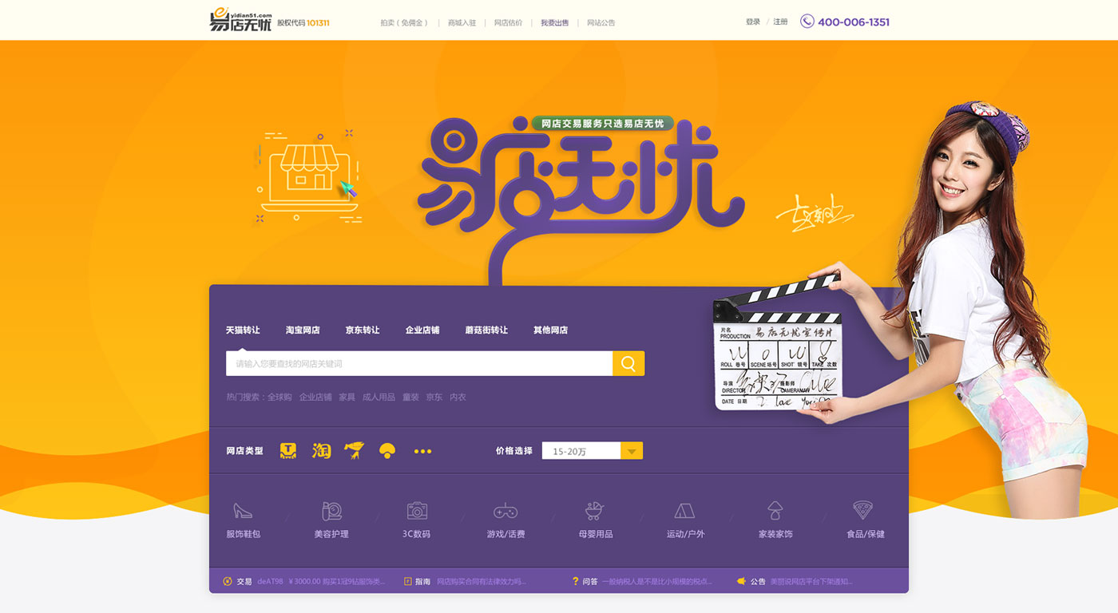This screenshot has height=613, width=1118.
Task: Open the 食品/保健 pizza category icon
Action: (x=862, y=510)
